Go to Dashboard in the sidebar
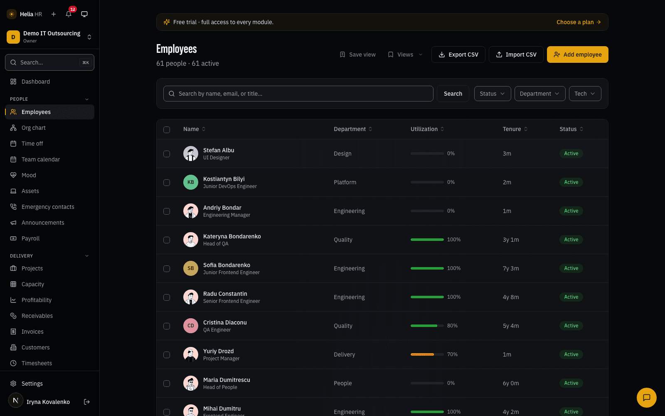 (49, 82)
